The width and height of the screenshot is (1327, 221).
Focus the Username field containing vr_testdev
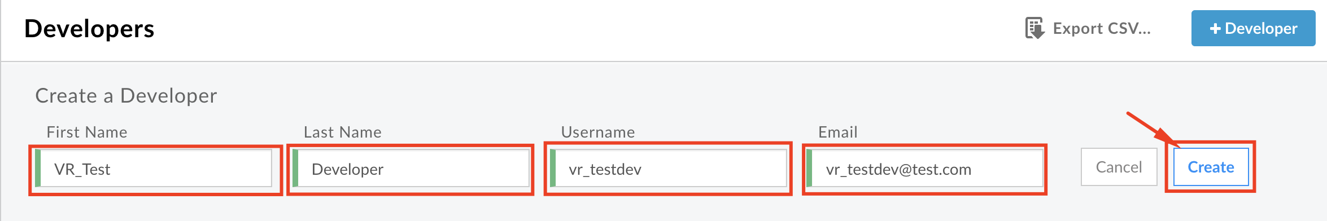668,169
